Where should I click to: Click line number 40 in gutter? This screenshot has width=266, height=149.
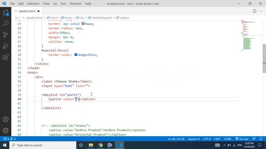19,99
